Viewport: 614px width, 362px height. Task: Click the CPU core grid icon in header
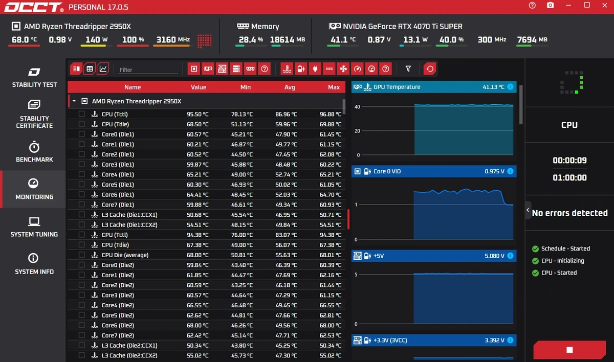tap(205, 40)
